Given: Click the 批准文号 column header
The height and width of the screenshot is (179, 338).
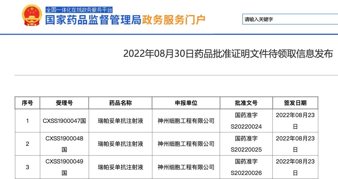Looking at the screenshot, I should tap(246, 103).
